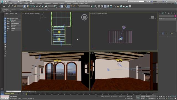Click the Align tool icon
Screen dimensions: 177x100
pyautogui.click(x=95, y=6)
